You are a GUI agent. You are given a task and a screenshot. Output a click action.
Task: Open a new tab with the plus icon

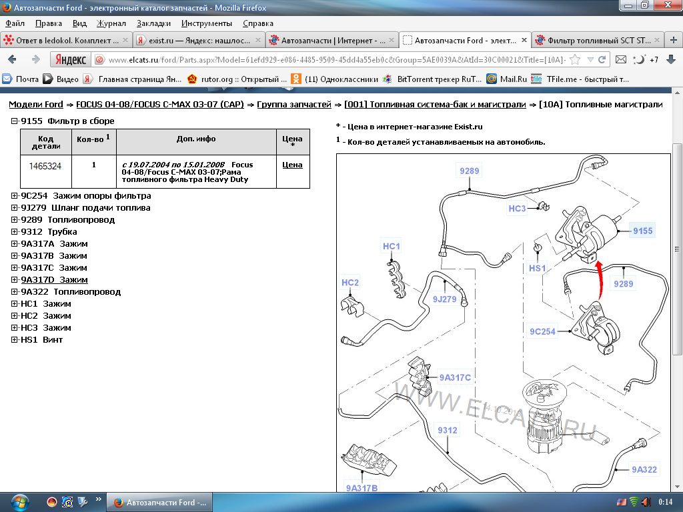coord(674,40)
